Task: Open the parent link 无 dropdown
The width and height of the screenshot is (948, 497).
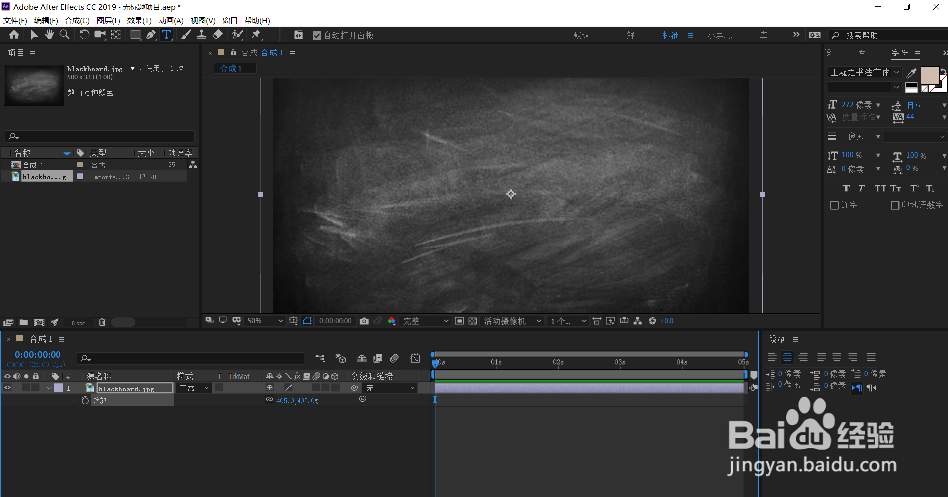Action: [x=390, y=388]
